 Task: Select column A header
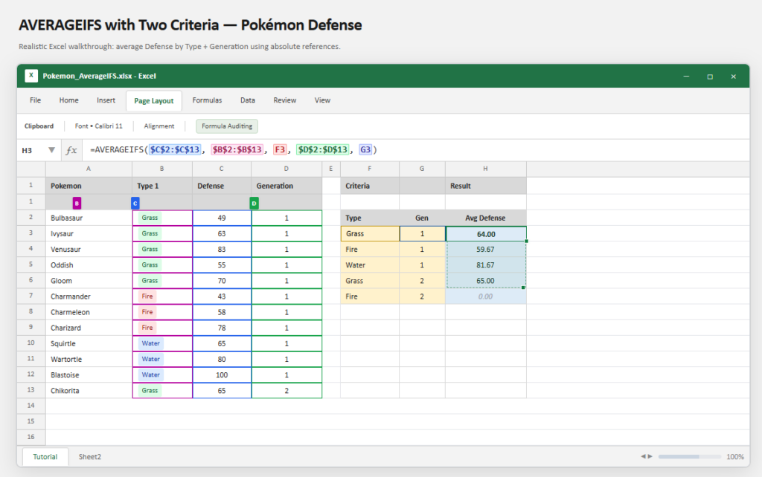click(89, 169)
